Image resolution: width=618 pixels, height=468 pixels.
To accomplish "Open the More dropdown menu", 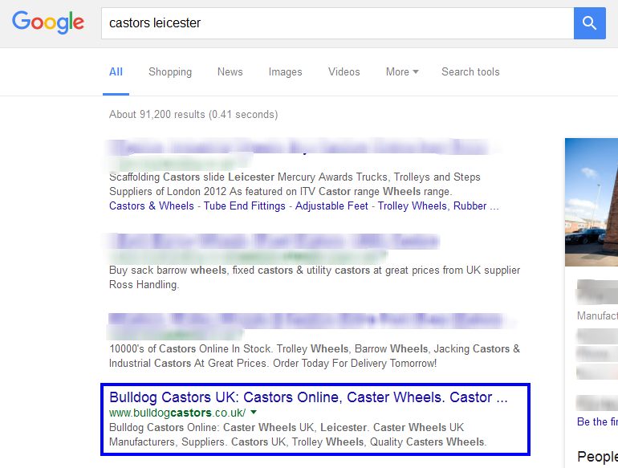I will 401,71.
